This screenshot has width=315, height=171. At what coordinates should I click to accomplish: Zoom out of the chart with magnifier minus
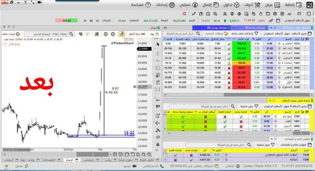point(144,154)
